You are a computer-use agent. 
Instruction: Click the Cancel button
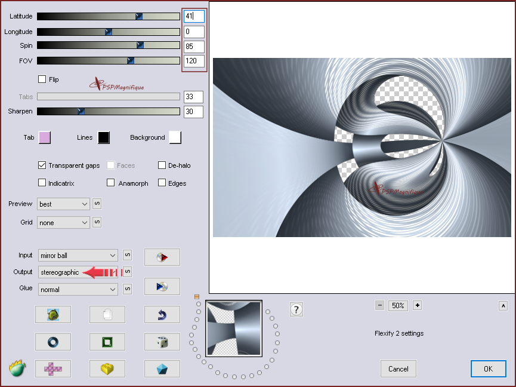398,369
